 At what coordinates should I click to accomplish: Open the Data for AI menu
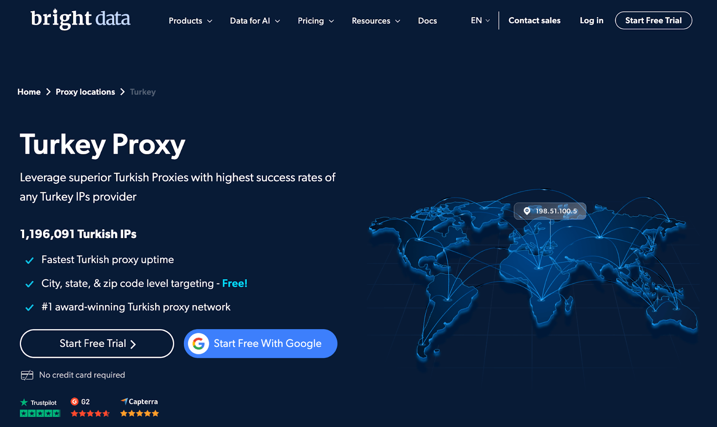tap(255, 21)
